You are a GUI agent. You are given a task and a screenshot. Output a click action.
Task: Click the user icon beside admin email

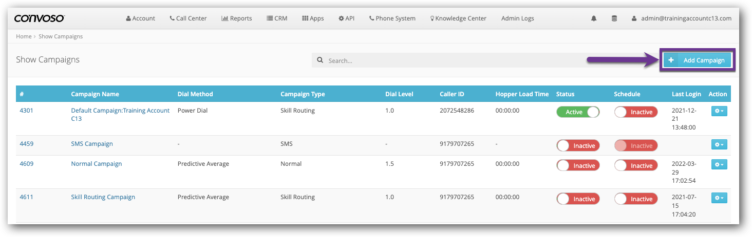pos(634,18)
